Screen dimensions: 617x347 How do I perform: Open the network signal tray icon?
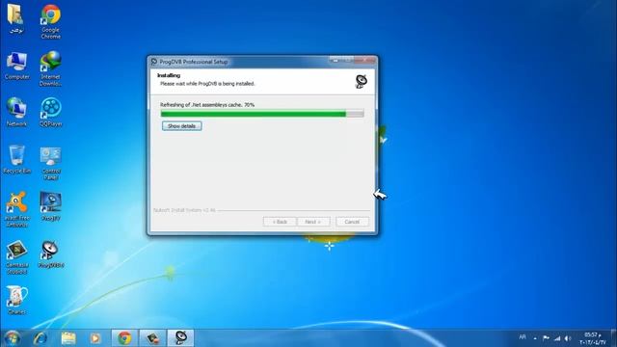(x=557, y=338)
